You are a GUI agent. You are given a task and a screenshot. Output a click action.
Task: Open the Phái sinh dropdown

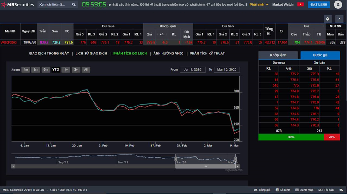point(259,4)
